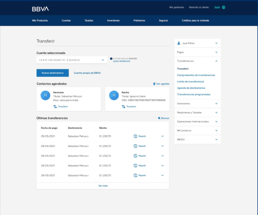Click the repeat icon in the first transfer row
258x215 pixels.
[135, 136]
